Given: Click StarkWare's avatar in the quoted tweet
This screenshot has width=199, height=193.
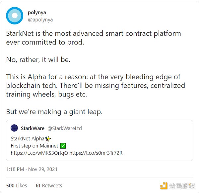Looking at the screenshot, I should click(x=14, y=128).
